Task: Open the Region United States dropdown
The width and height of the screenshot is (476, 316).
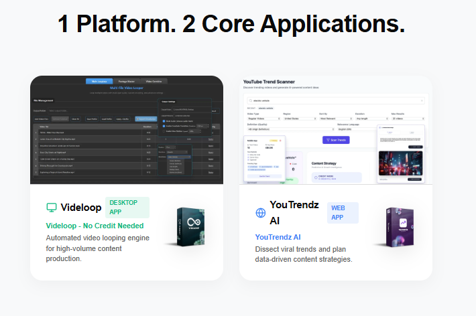Action: (x=300, y=118)
